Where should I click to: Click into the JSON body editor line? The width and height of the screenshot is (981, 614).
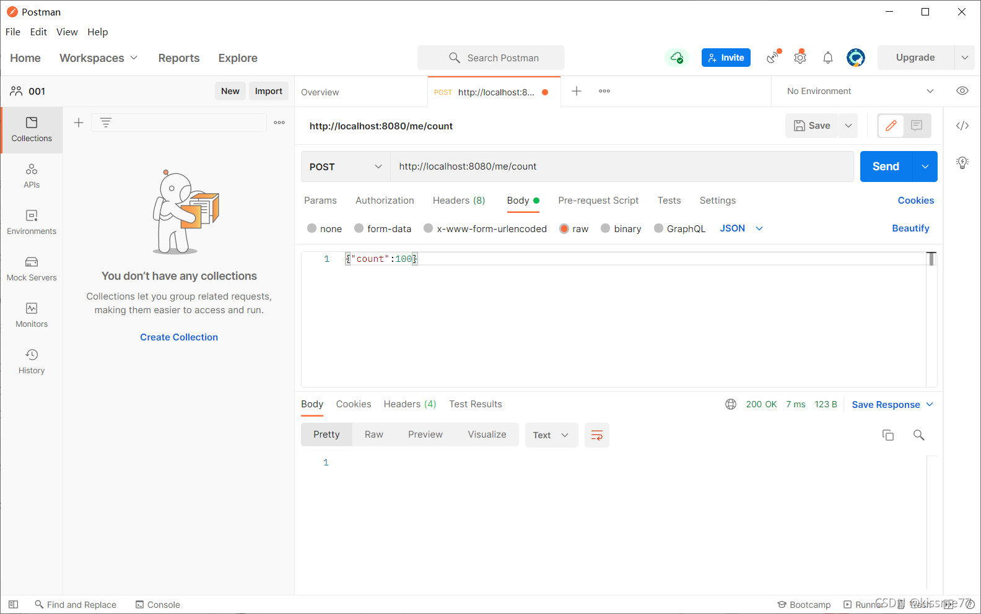(x=635, y=259)
